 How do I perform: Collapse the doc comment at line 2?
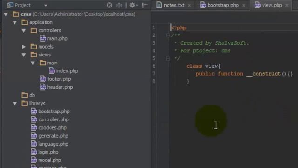(x=168, y=35)
